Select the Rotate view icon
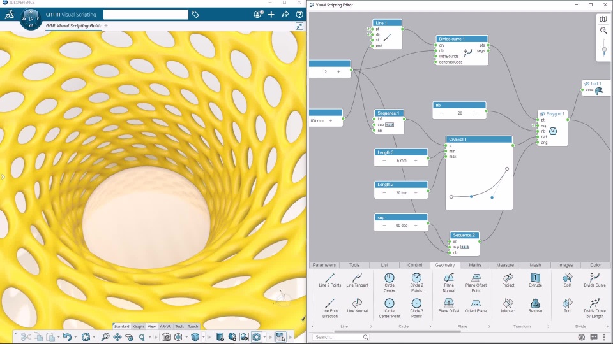The width and height of the screenshot is (613, 344). coord(129,336)
